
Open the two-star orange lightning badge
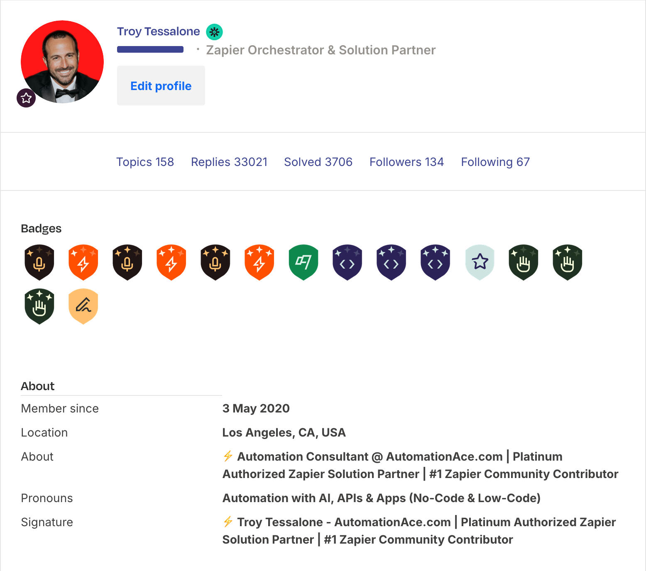[171, 262]
